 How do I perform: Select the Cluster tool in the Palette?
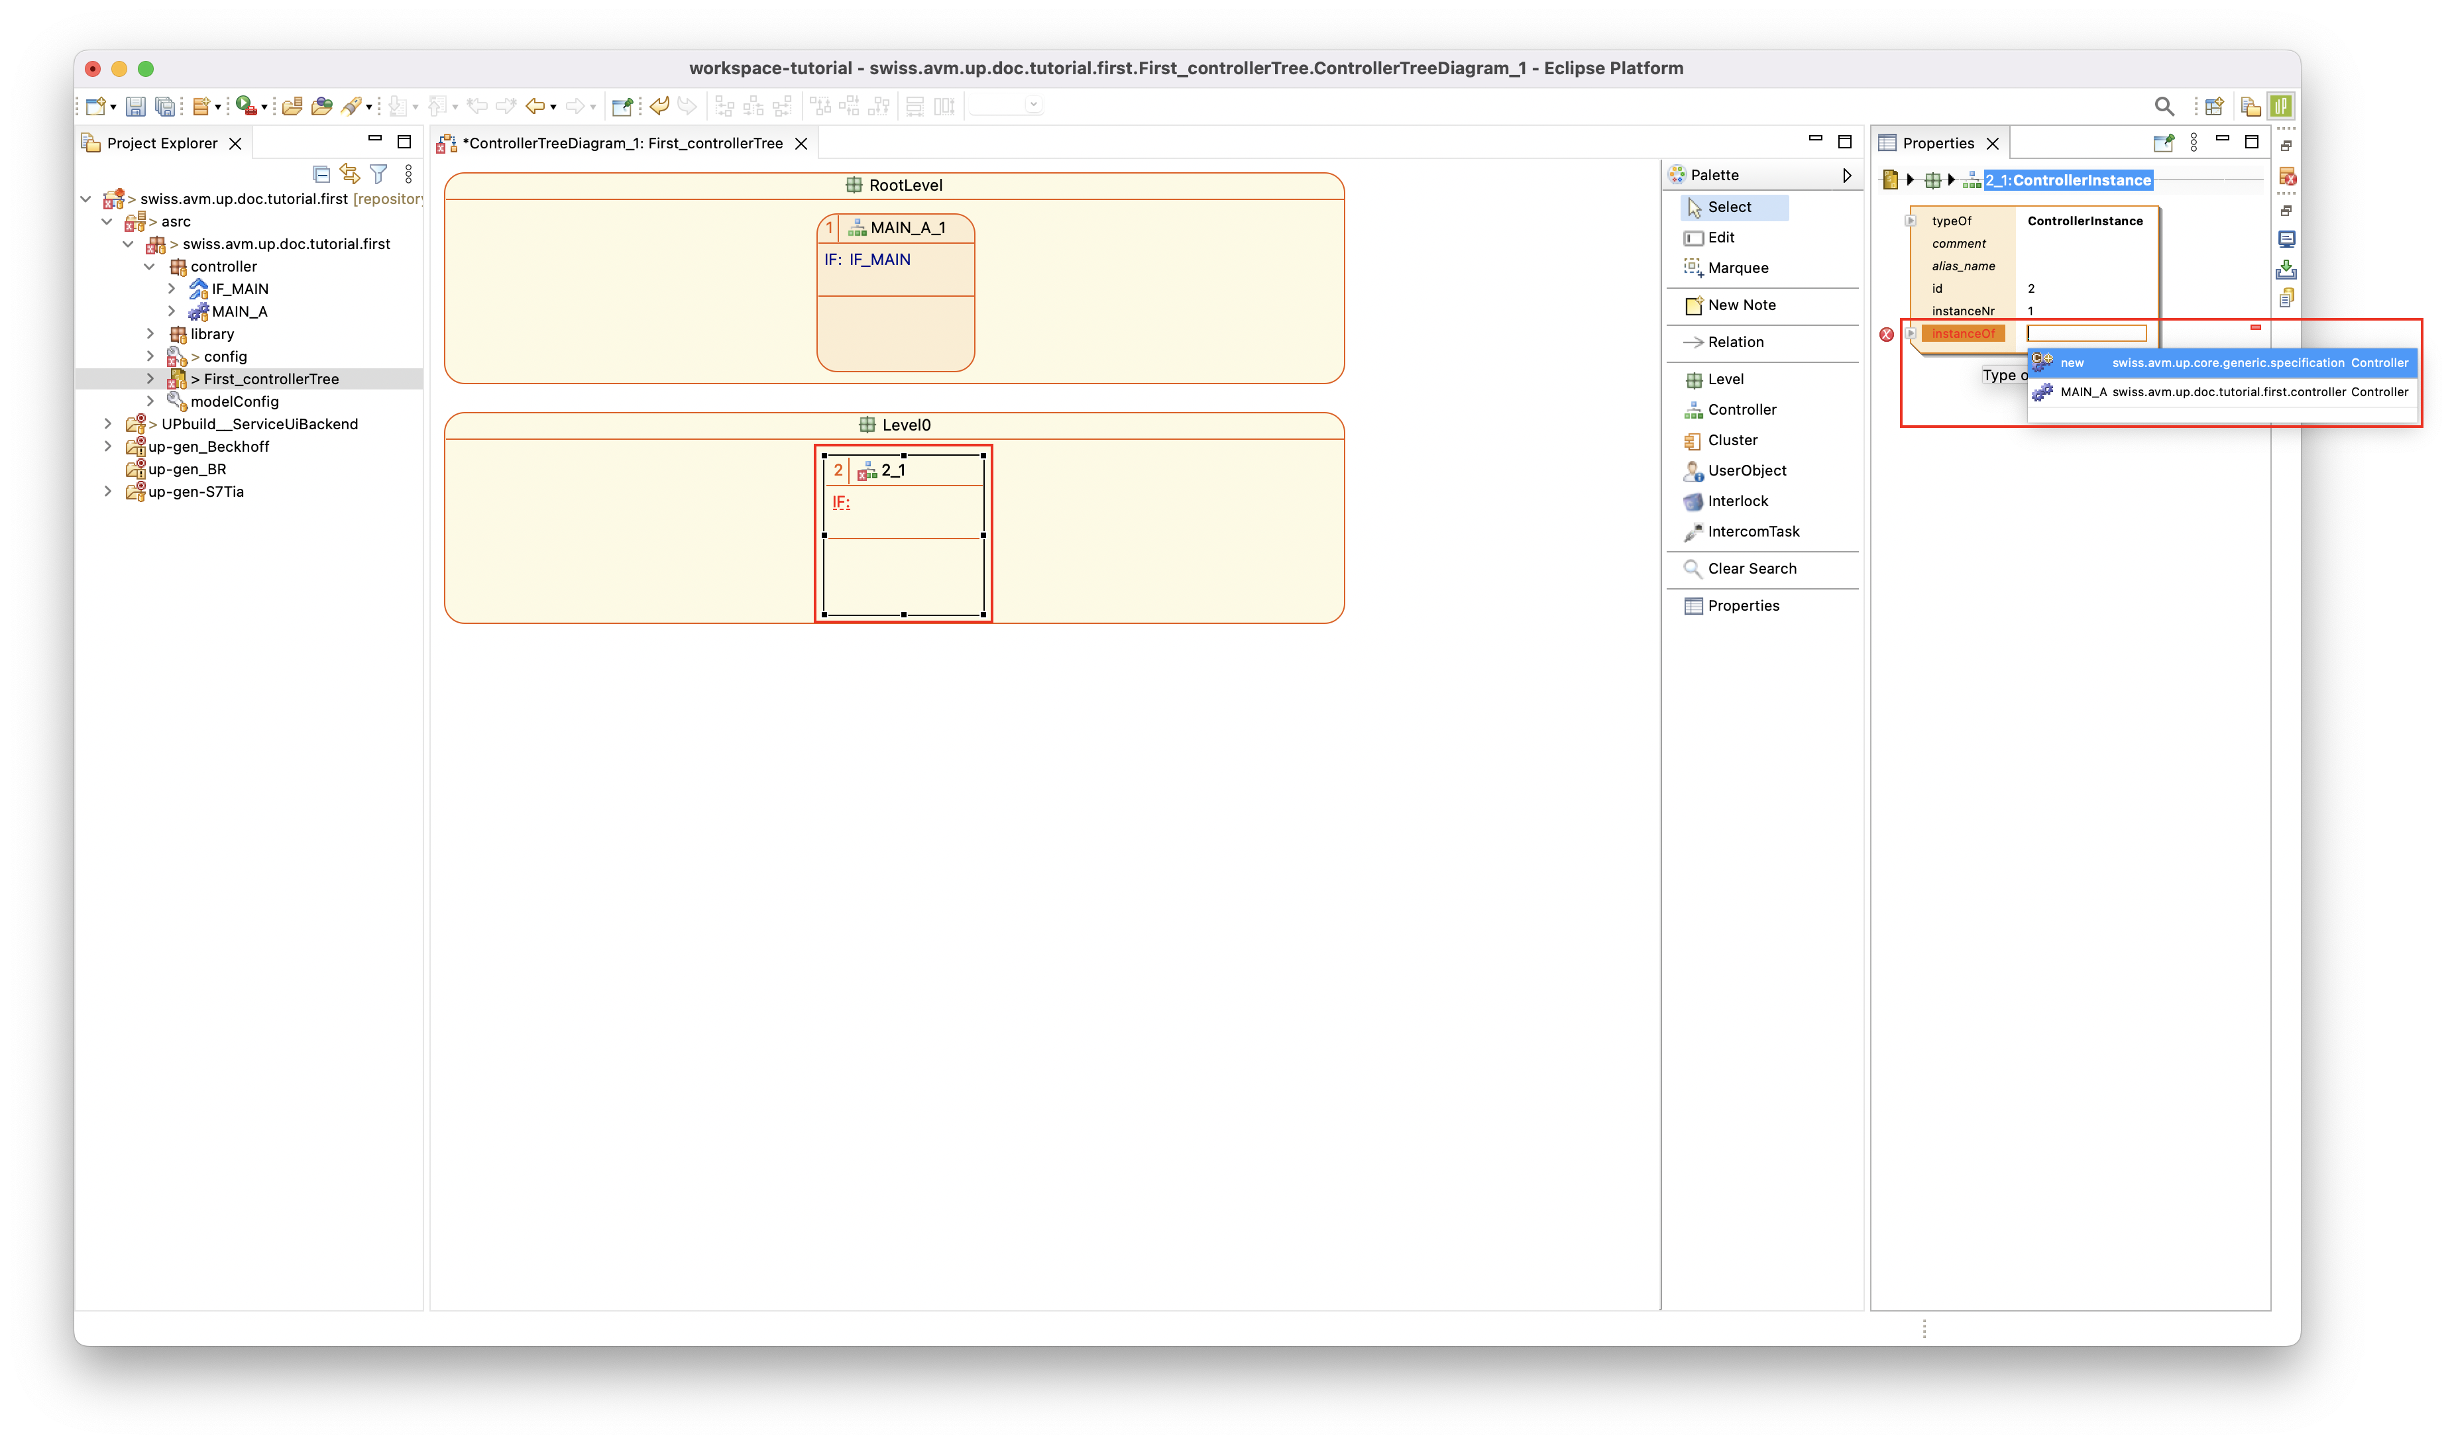[1732, 440]
